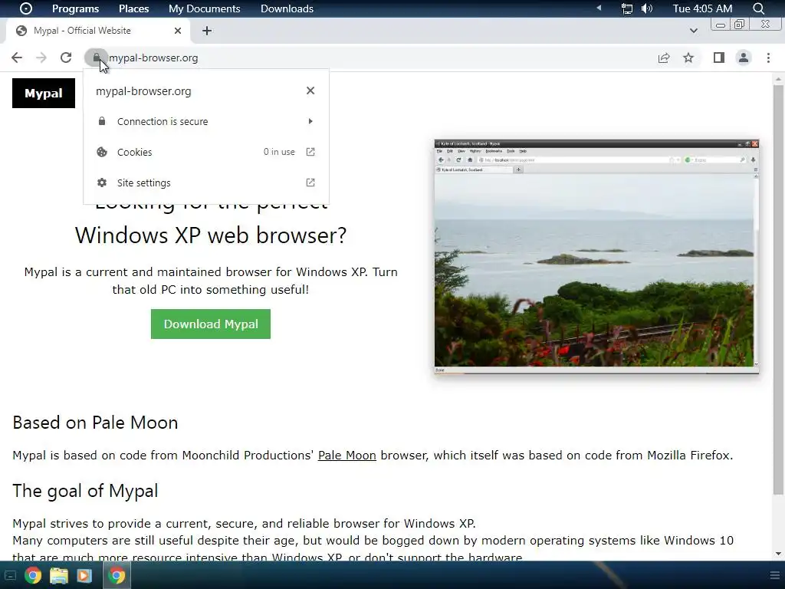Viewport: 785px width, 589px height.
Task: Click the Site settings gear icon
Action: coord(102,183)
